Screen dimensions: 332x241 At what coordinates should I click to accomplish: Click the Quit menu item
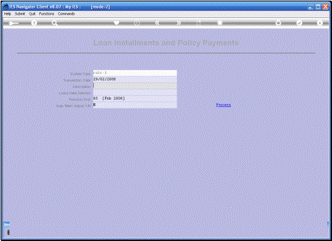(x=32, y=13)
